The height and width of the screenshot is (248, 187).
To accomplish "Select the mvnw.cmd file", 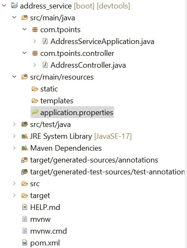I will (x=45, y=231).
